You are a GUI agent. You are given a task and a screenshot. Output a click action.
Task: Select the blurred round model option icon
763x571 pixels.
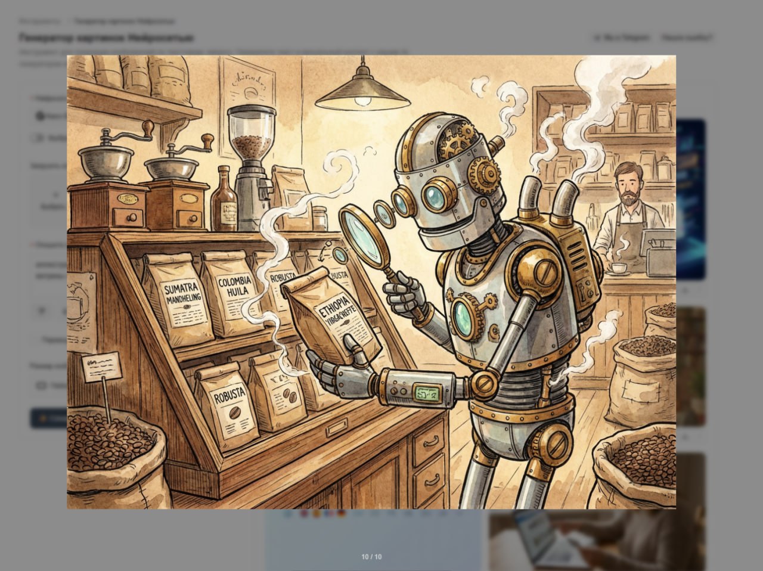(41, 116)
